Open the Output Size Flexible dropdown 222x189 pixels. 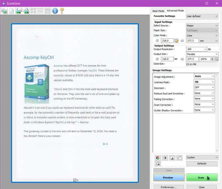pyautogui.click(x=202, y=54)
